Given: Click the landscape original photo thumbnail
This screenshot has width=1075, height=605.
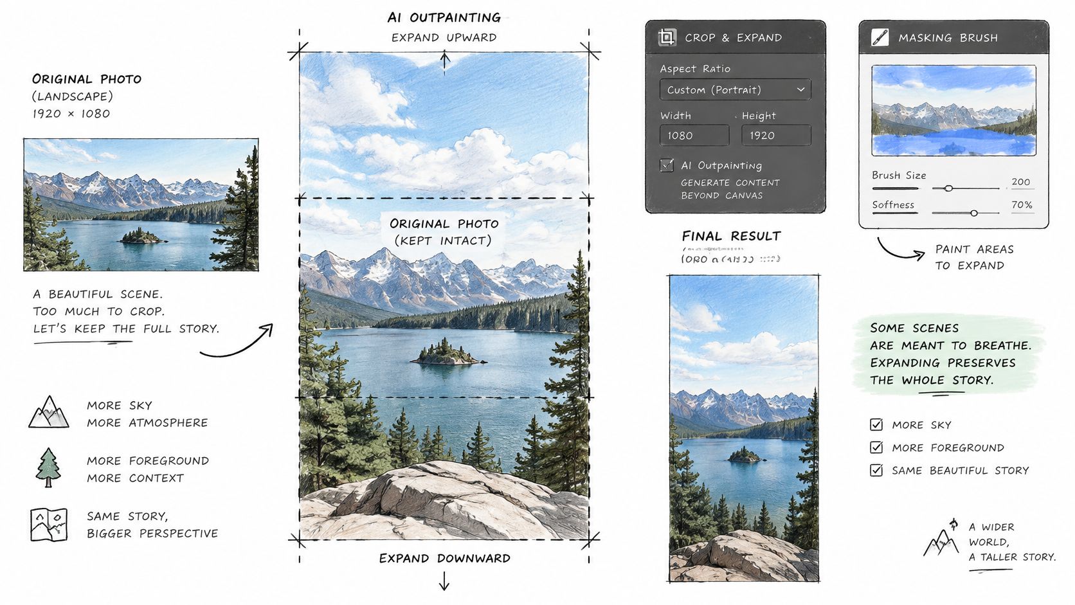Looking at the screenshot, I should [x=141, y=204].
